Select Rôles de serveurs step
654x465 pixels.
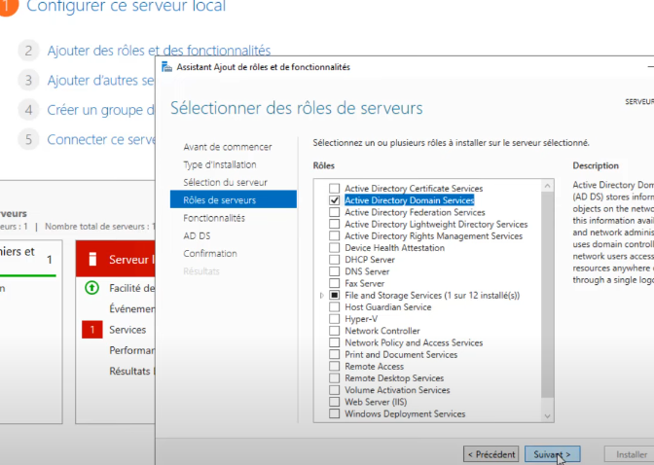click(234, 199)
